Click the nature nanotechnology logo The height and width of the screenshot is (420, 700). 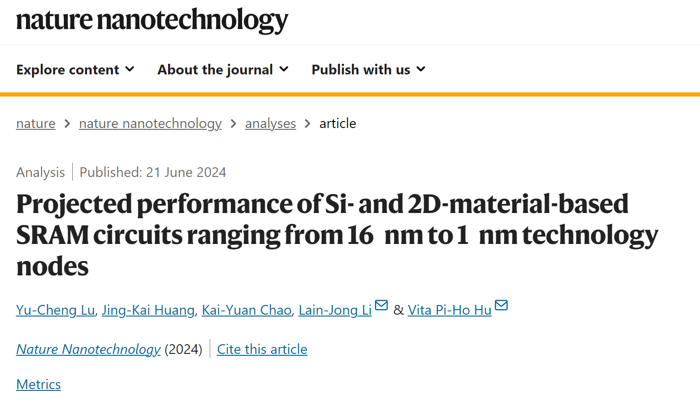coord(152,21)
